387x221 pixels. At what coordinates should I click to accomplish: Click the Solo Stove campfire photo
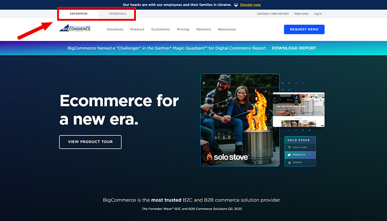[240, 120]
